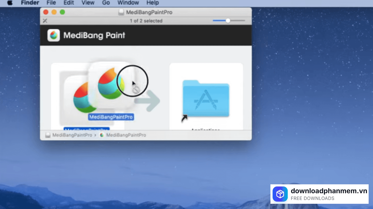Image resolution: width=373 pixels, height=209 pixels.
Task: Open the View menu
Action: click(88, 3)
